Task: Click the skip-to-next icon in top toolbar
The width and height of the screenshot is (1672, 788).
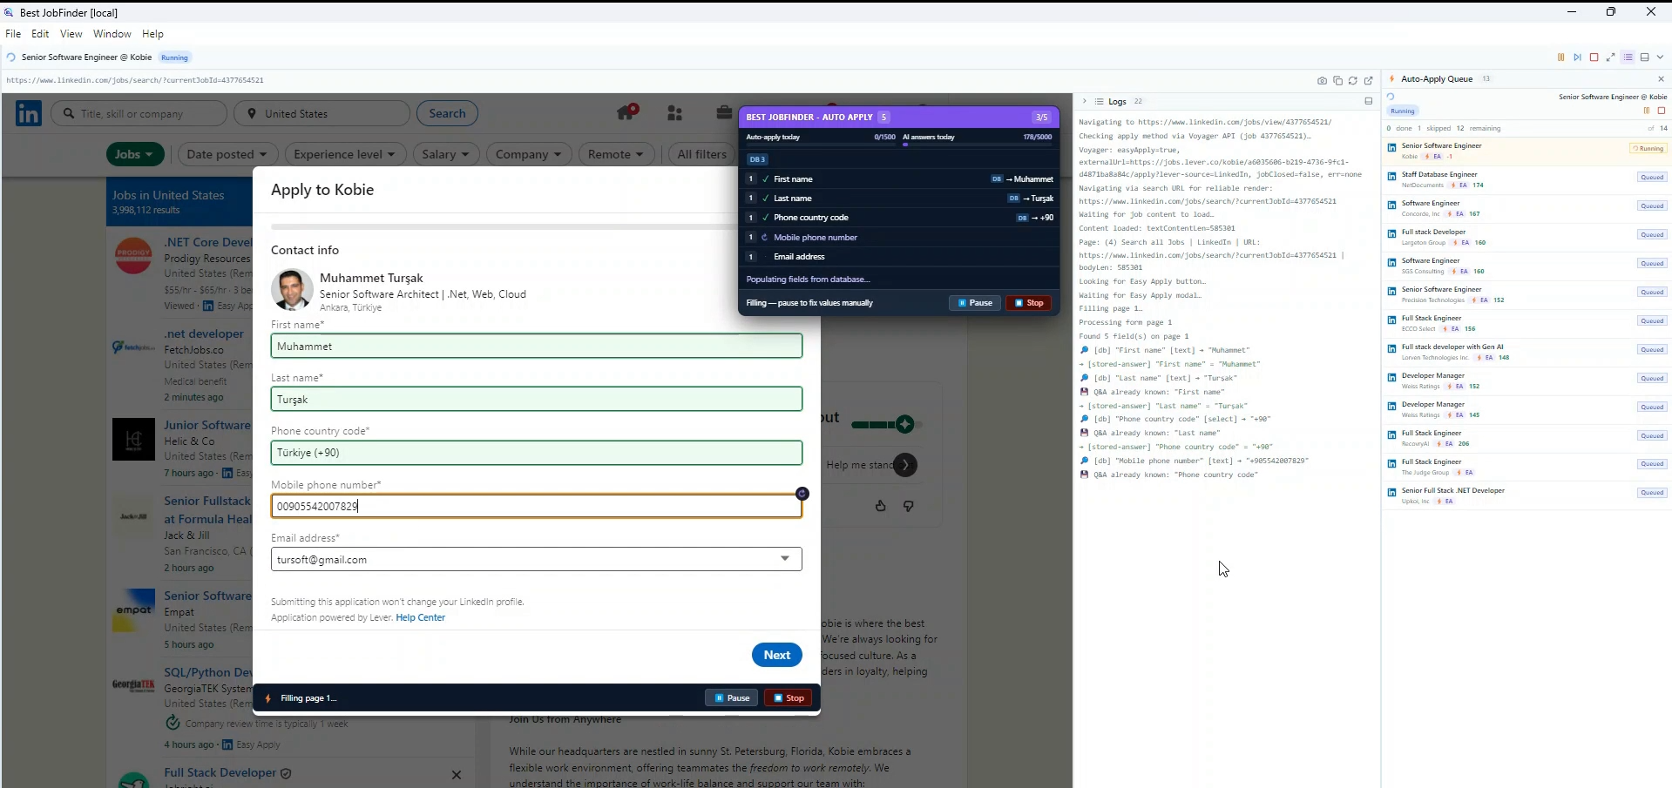Action: click(x=1577, y=57)
